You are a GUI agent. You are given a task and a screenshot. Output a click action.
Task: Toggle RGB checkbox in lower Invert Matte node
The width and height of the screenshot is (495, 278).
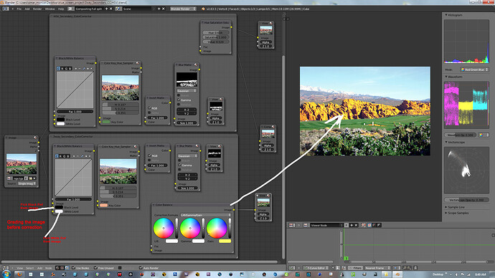[x=150, y=155]
